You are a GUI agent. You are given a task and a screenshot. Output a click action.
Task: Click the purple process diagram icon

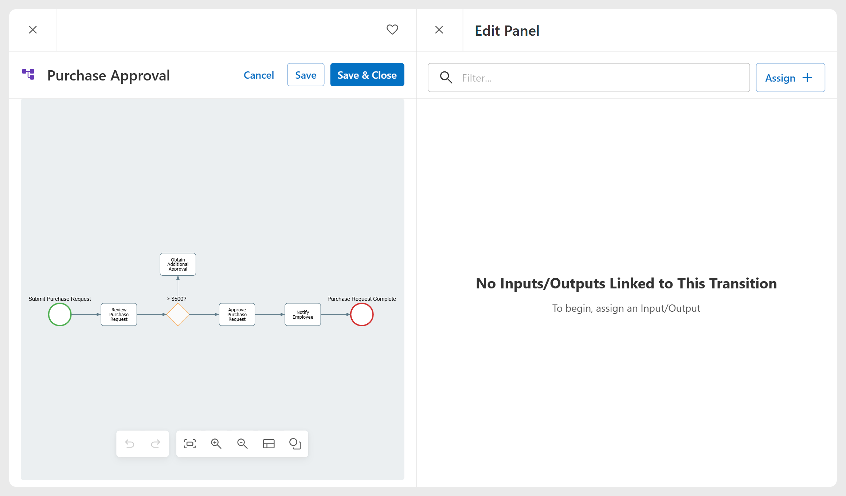coord(28,74)
